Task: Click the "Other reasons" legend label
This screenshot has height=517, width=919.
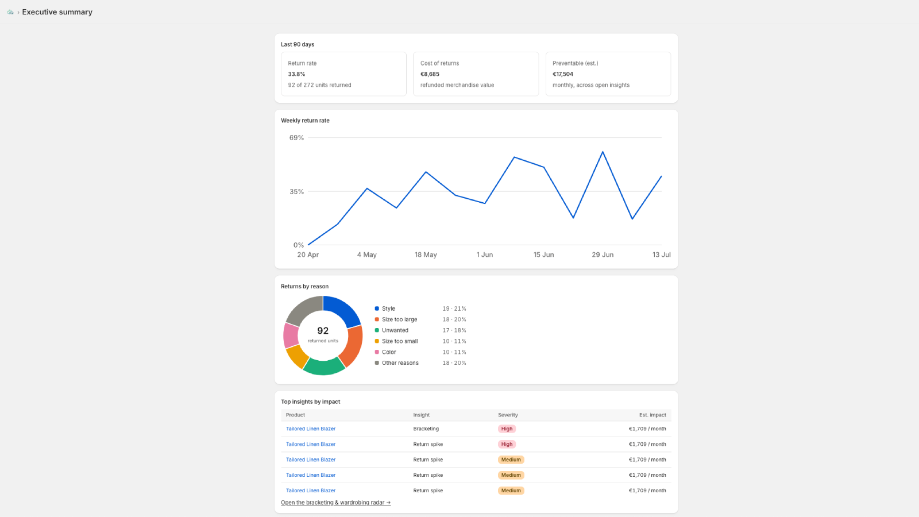Action: (x=400, y=363)
